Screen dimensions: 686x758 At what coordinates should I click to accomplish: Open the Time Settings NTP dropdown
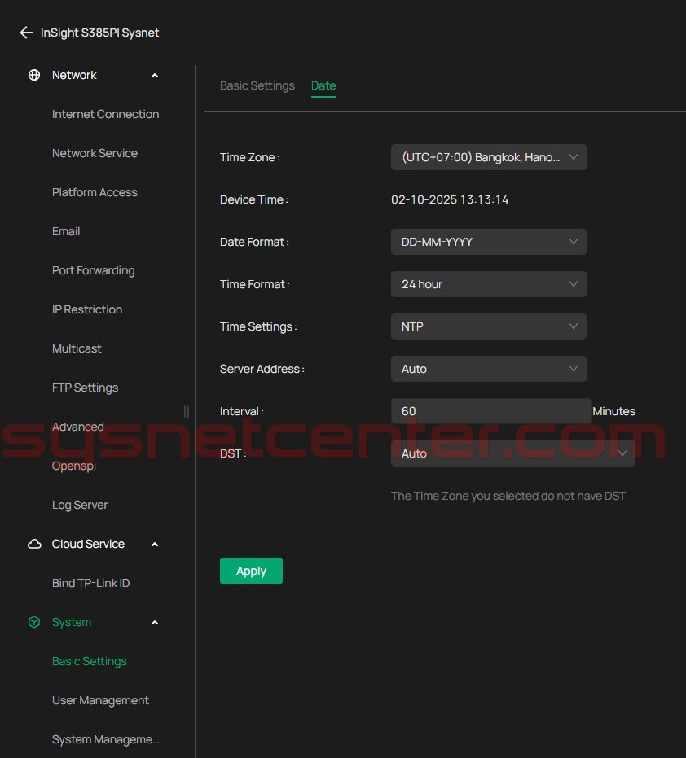tap(488, 326)
